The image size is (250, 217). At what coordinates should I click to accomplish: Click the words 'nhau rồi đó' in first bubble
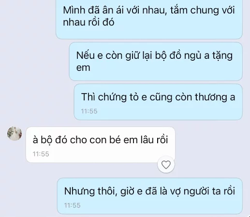[88, 22]
